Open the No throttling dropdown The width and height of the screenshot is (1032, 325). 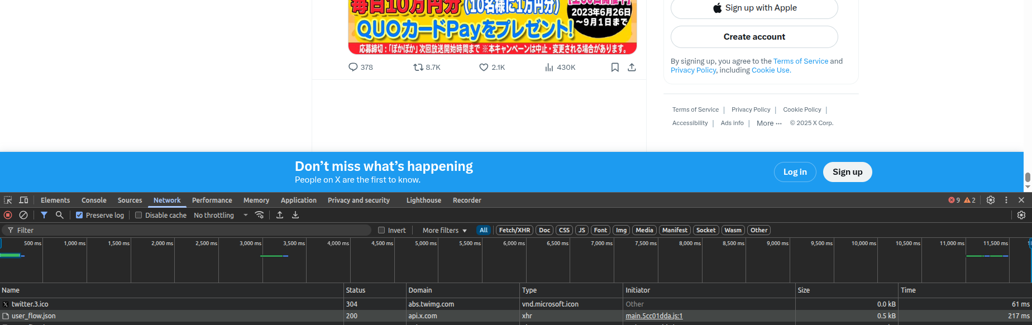pyautogui.click(x=221, y=215)
